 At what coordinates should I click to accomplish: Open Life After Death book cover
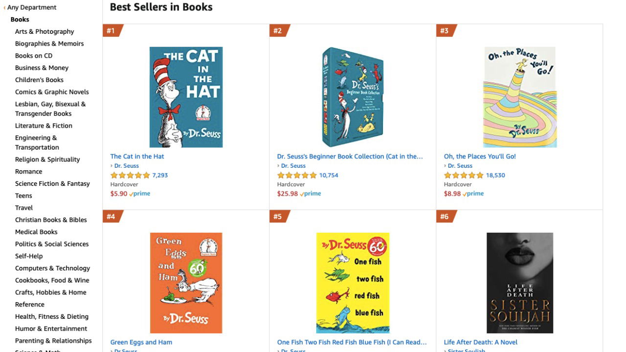pyautogui.click(x=519, y=283)
